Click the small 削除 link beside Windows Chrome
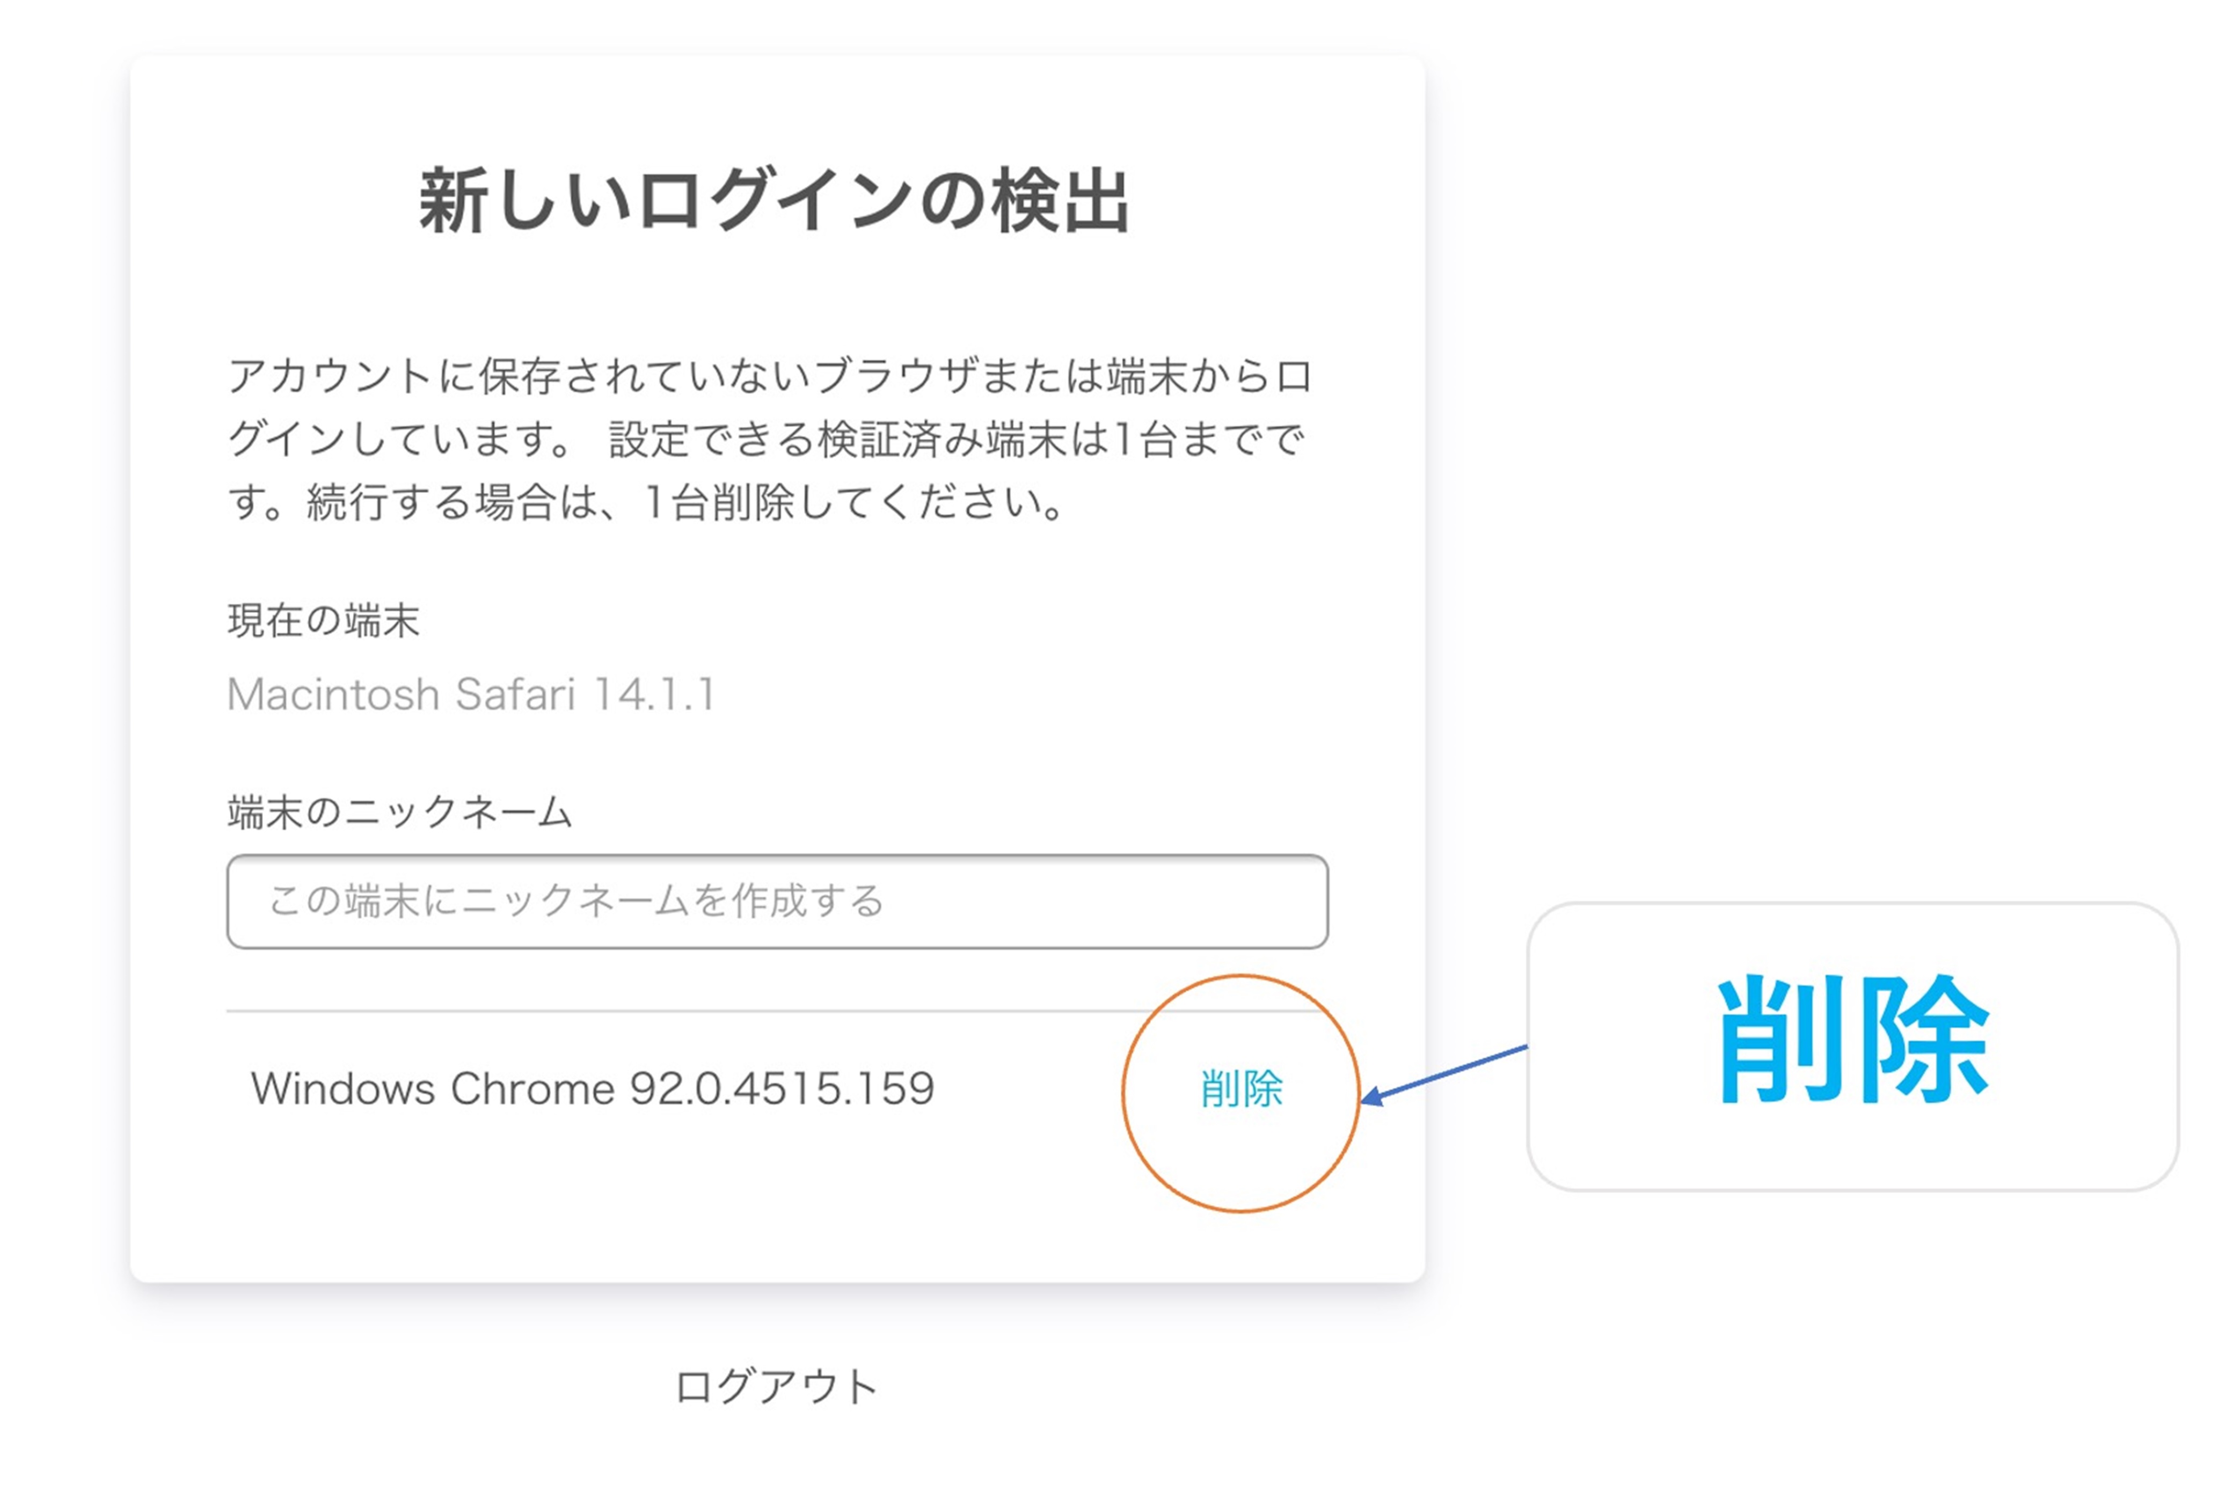This screenshot has height=1493, width=2226. point(1240,1089)
